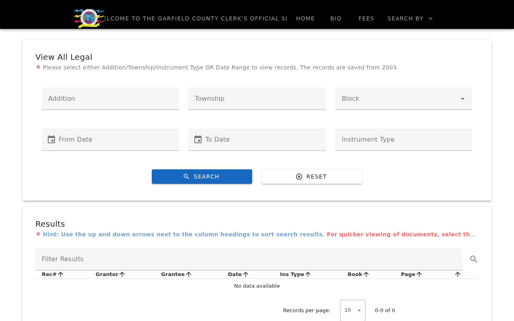Click the unlabeled last column sort arrow
This screenshot has width=514, height=321.
coord(457,274)
